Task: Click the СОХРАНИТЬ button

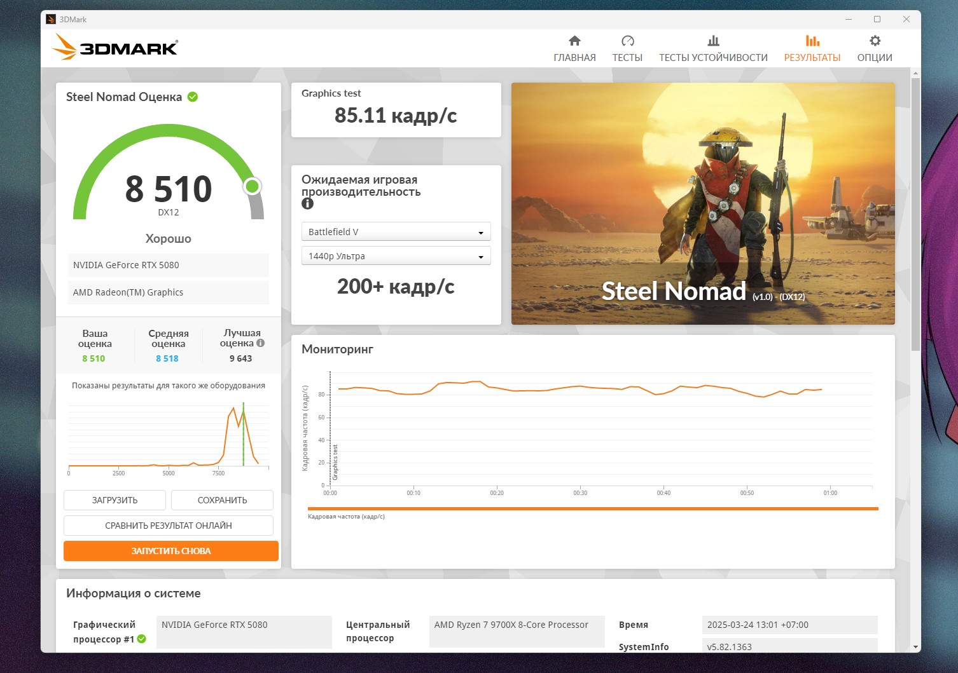Action: [x=222, y=500]
